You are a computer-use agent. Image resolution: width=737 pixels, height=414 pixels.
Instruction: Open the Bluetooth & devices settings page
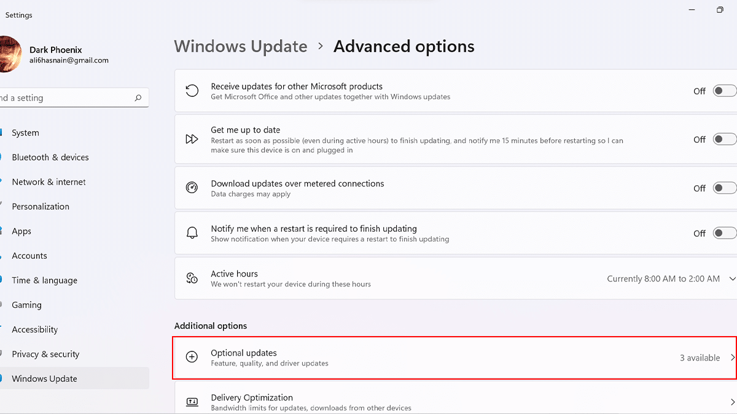click(x=50, y=158)
